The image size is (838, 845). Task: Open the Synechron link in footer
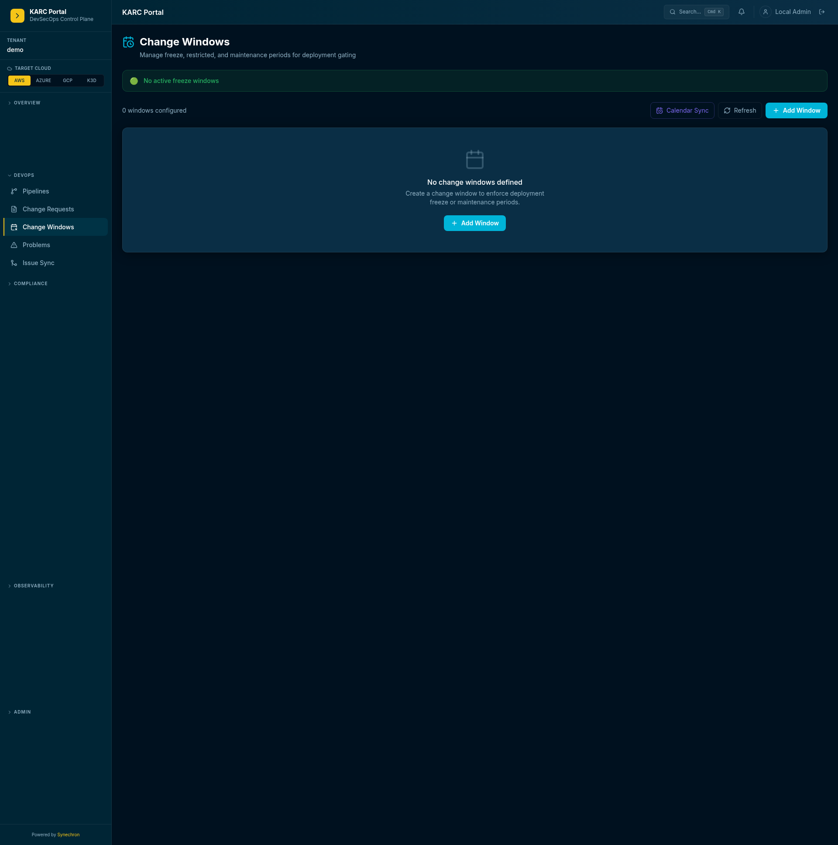pos(69,835)
